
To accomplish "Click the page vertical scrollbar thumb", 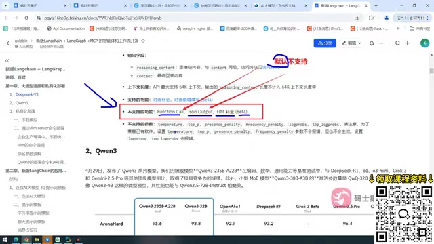I will pyautogui.click(x=431, y=70).
